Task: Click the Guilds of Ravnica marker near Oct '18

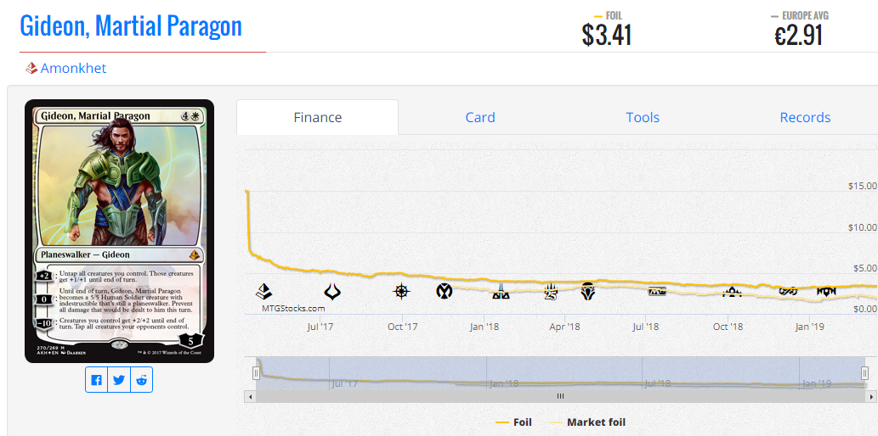Action: pyautogui.click(x=732, y=291)
